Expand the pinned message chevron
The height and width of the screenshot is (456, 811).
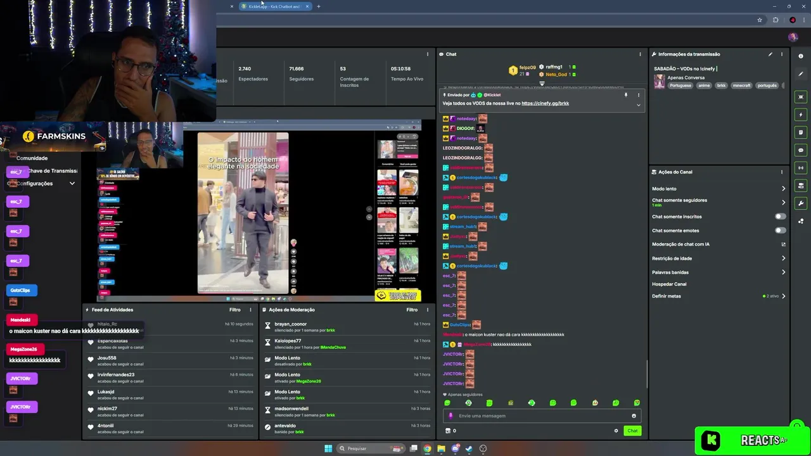[x=638, y=104]
